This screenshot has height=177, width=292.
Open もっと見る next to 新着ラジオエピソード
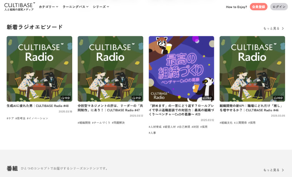(274, 28)
